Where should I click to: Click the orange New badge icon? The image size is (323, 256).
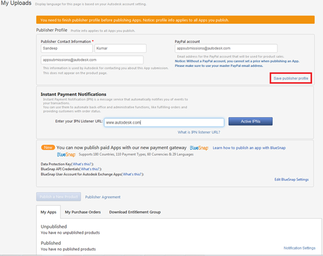(48, 148)
